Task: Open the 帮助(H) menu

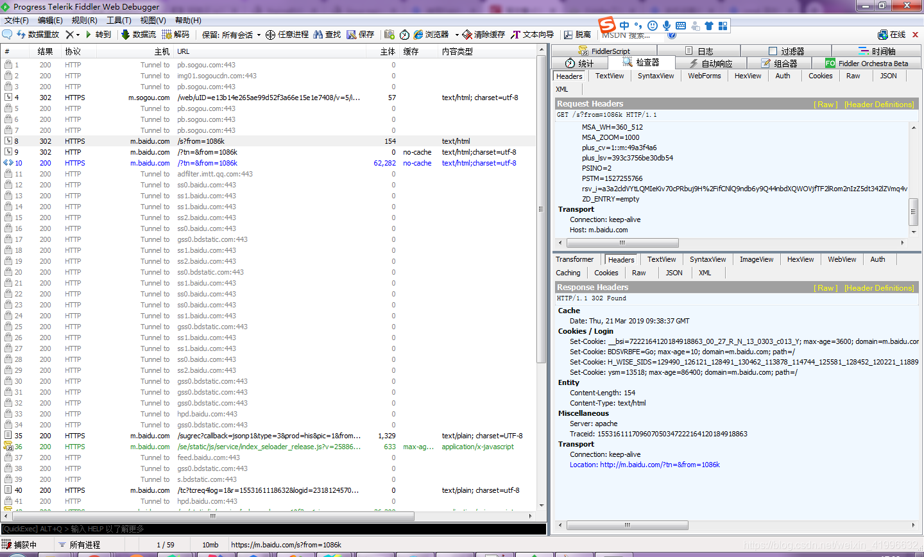Action: (188, 21)
